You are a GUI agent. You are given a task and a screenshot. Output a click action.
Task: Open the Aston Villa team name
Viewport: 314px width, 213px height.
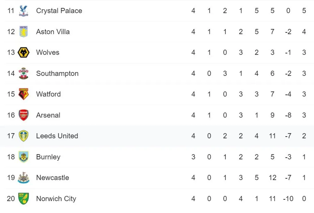[53, 32]
